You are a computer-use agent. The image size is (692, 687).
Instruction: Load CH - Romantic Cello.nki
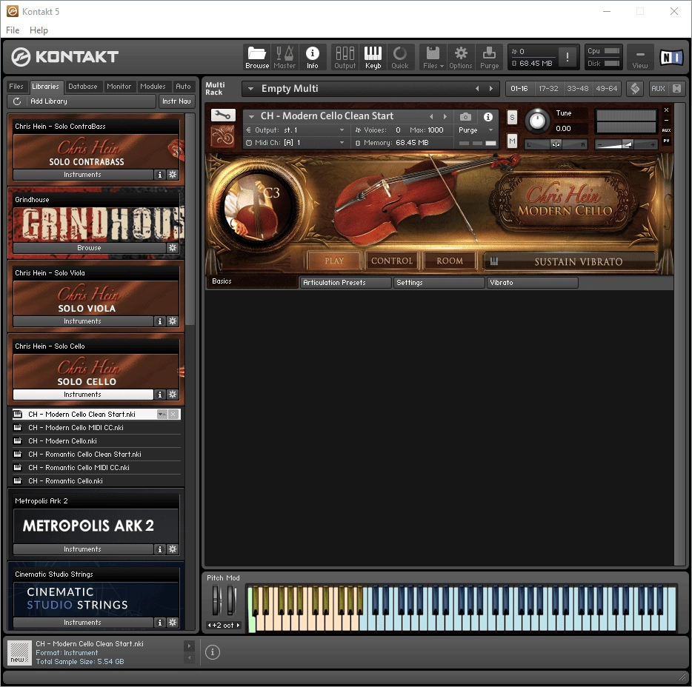click(x=96, y=480)
